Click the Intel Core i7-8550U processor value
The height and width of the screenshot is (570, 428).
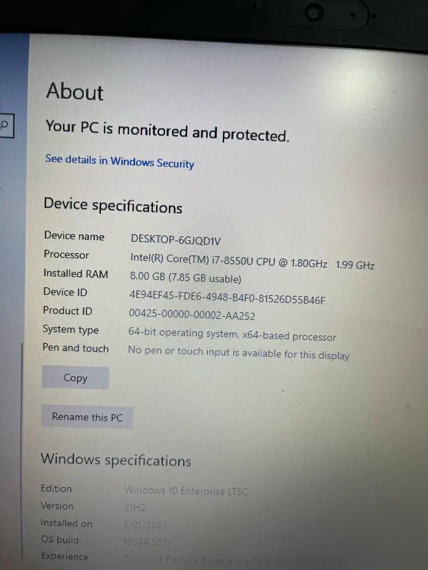pos(252,261)
